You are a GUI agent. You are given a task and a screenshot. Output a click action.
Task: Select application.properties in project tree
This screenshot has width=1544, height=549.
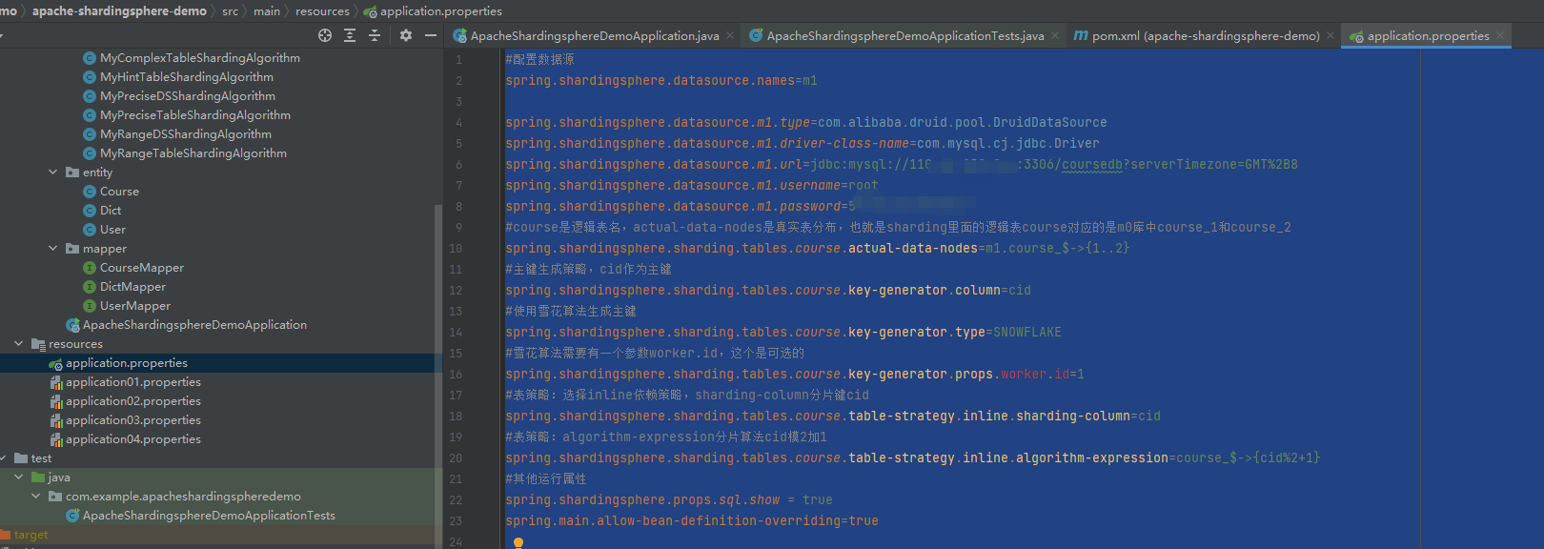[127, 363]
